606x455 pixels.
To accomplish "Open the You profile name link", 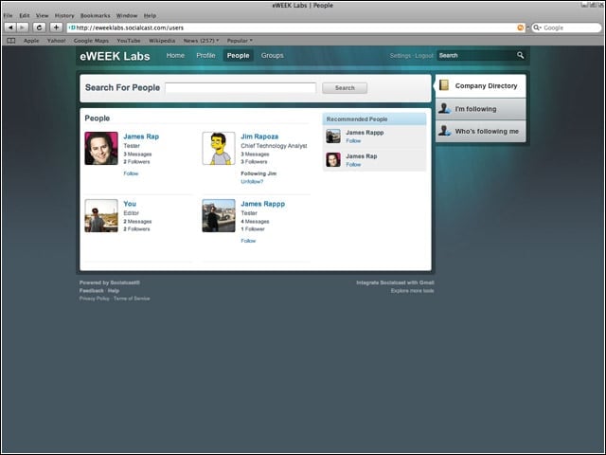I will [130, 204].
